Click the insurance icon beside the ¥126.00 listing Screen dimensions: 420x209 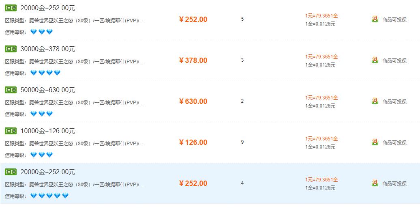point(375,142)
